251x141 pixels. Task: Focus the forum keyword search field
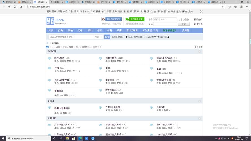71,37
